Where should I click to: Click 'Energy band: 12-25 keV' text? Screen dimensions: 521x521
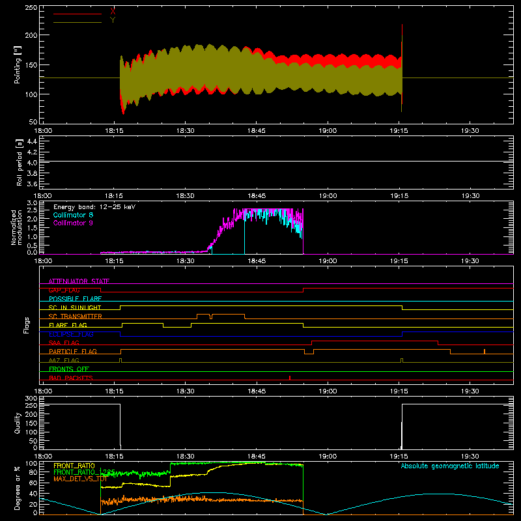pyautogui.click(x=94, y=207)
